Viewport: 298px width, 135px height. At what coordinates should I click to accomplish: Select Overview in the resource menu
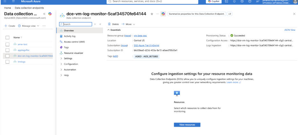[80, 30]
